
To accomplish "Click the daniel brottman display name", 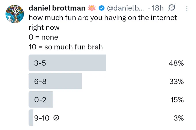I will pos(57,8).
